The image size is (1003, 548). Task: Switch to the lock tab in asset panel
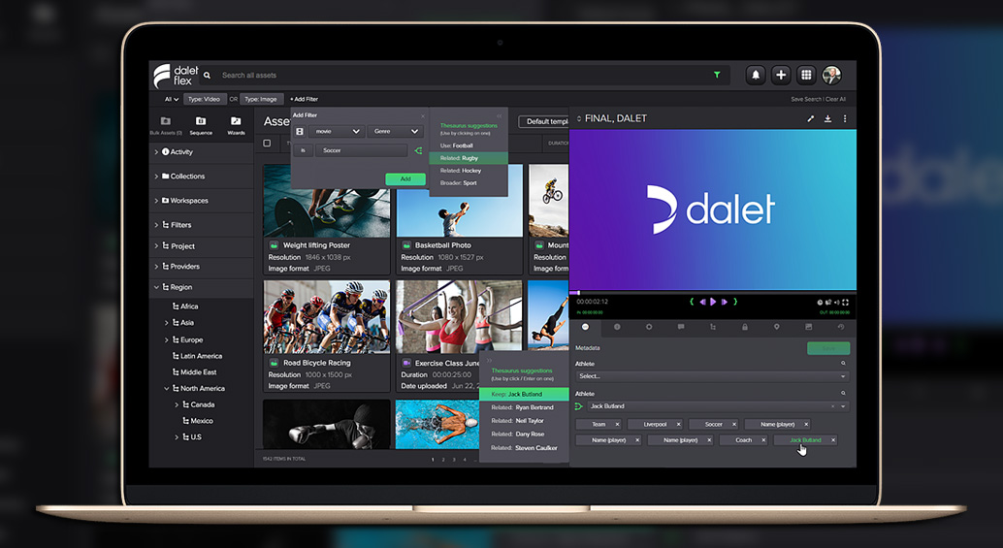[x=745, y=327]
